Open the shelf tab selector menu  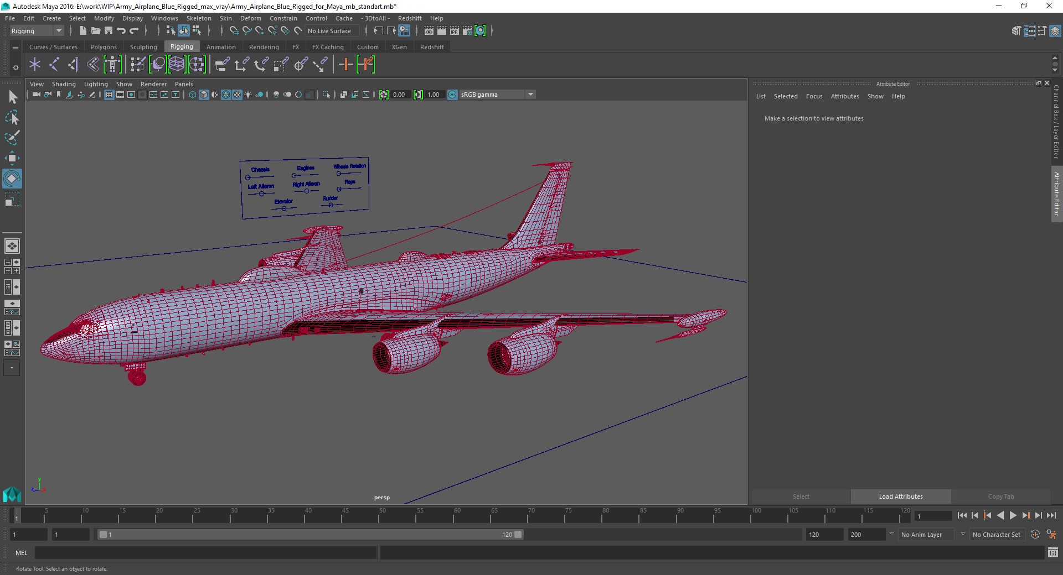coord(16,48)
